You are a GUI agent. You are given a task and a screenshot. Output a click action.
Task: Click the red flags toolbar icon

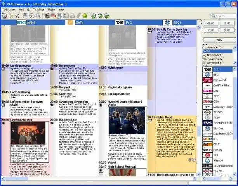[x=53, y=16]
